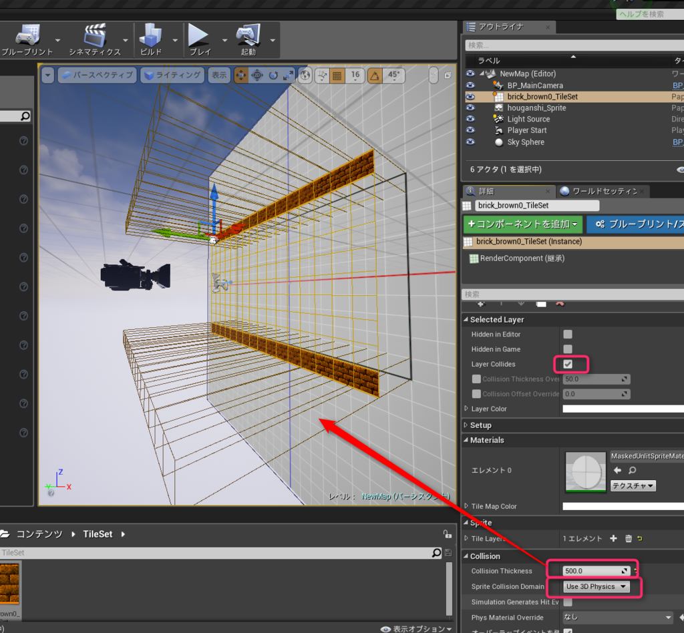Enable the Collision Offset Override checkbox
Viewport: 684px width, 633px height.
[476, 394]
